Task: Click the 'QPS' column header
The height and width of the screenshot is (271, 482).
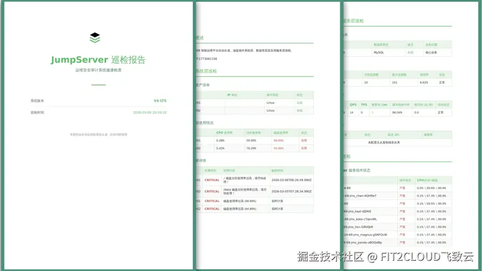Action: pyautogui.click(x=353, y=105)
